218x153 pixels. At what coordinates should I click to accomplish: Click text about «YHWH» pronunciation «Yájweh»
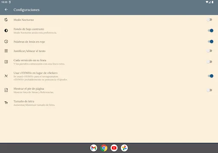(x=40, y=79)
